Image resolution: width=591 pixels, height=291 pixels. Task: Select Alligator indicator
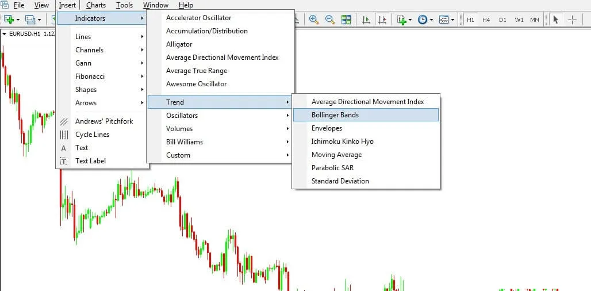pyautogui.click(x=220, y=44)
